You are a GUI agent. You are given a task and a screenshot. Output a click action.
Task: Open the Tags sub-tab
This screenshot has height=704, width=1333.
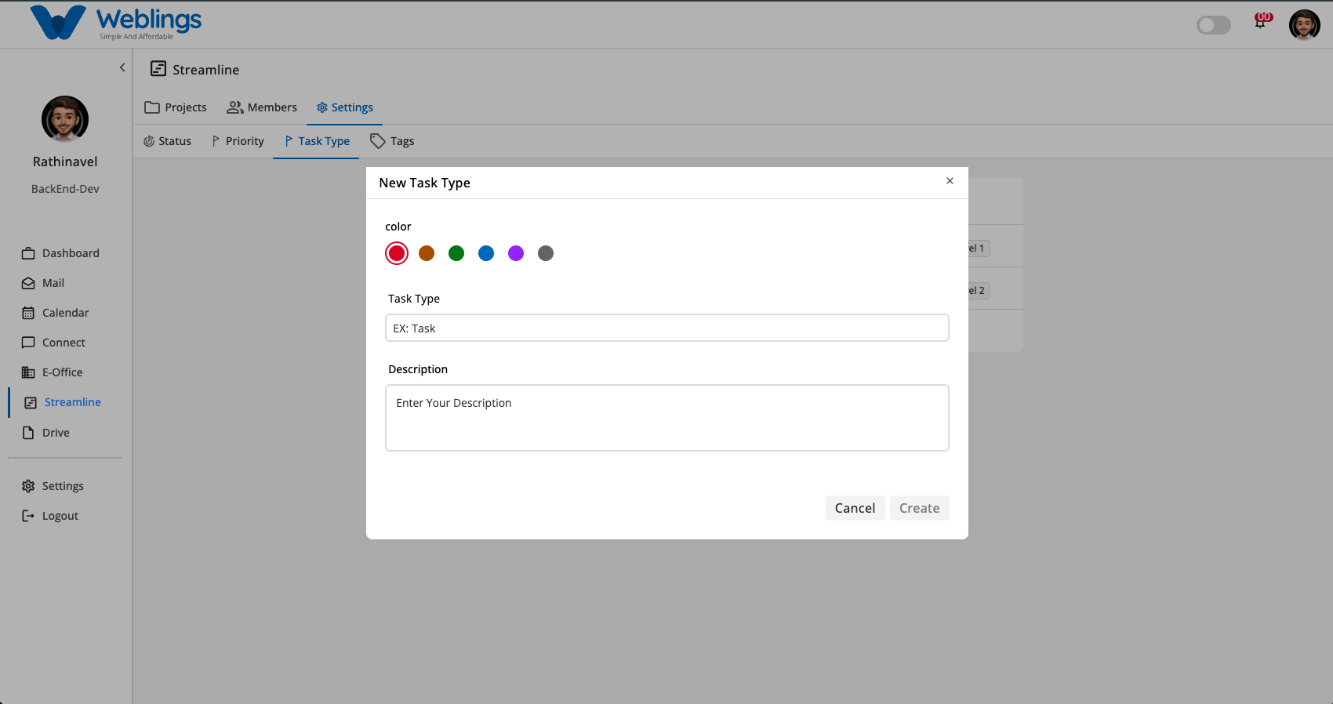tap(392, 141)
